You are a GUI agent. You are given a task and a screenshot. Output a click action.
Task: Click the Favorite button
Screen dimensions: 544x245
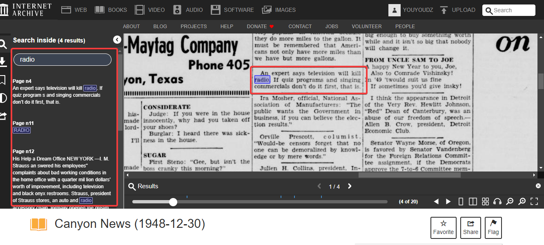pos(444,228)
